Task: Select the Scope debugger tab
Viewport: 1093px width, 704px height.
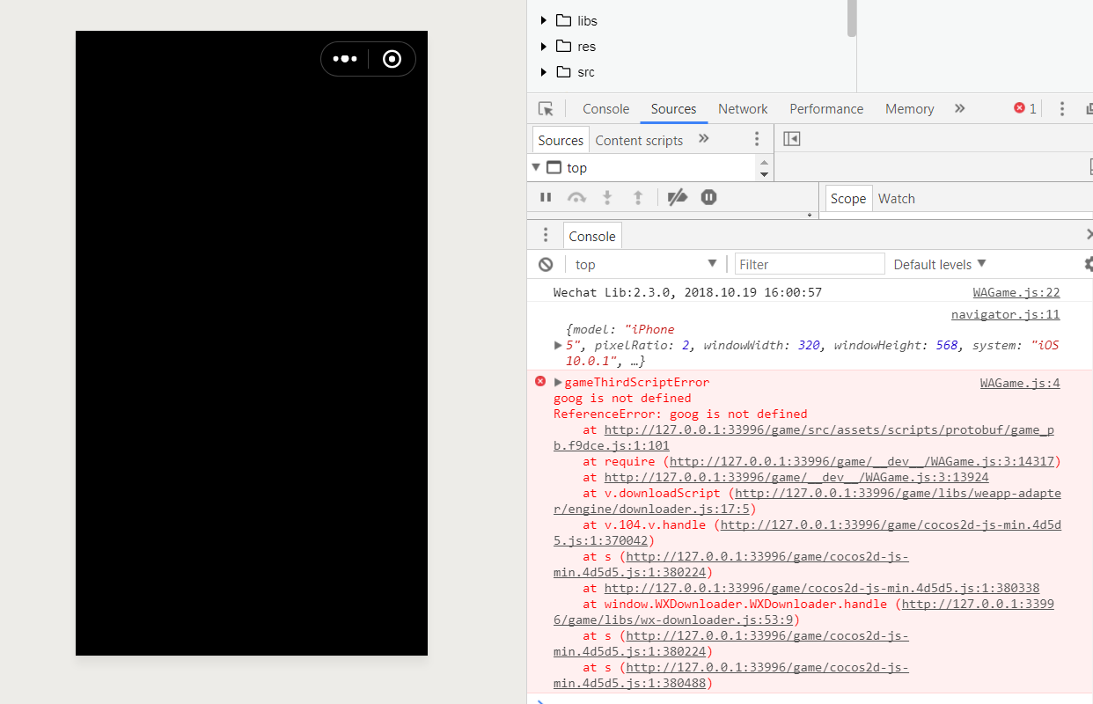Action: point(848,198)
